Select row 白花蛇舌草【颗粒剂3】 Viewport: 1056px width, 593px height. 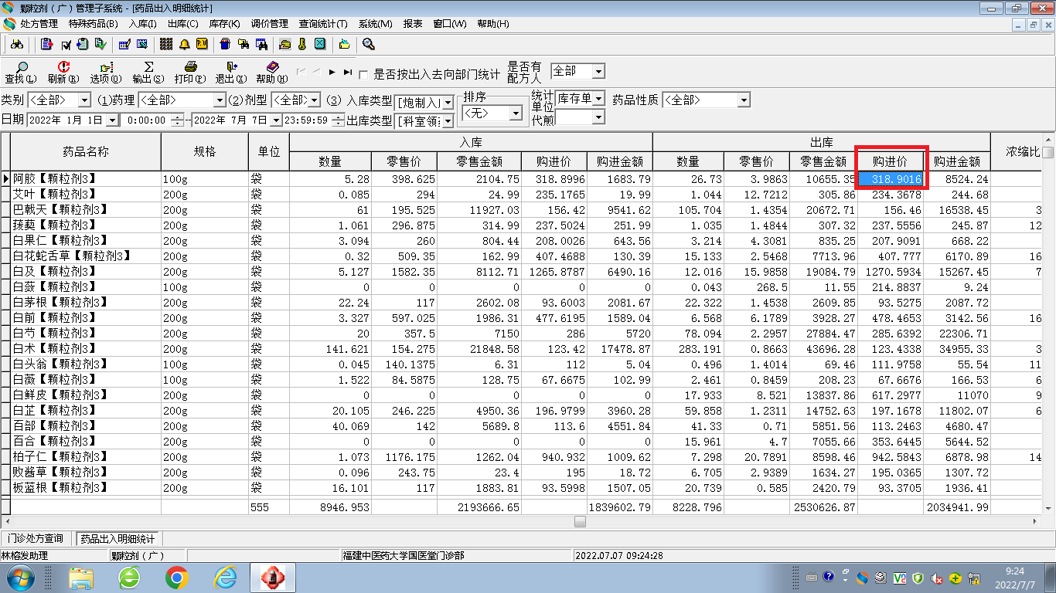point(526,256)
